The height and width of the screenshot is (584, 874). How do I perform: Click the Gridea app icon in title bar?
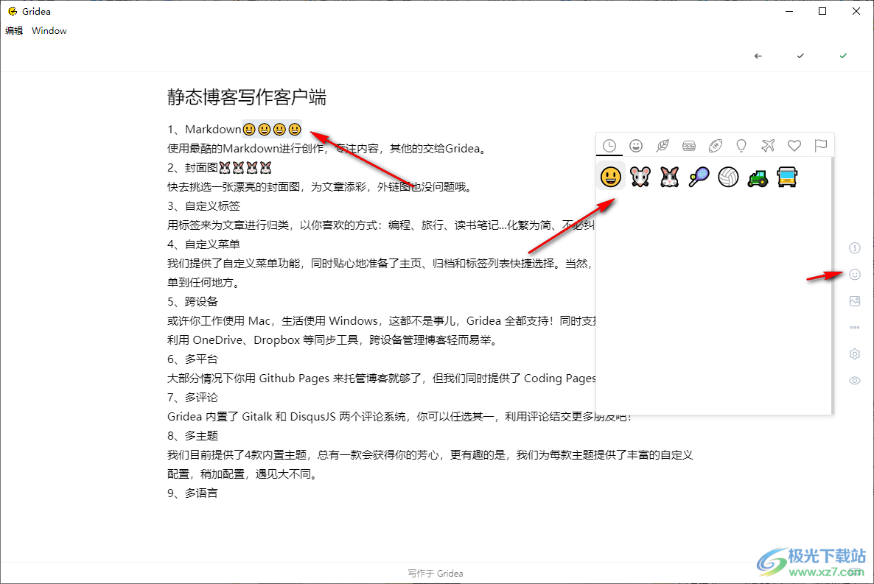[x=13, y=11]
